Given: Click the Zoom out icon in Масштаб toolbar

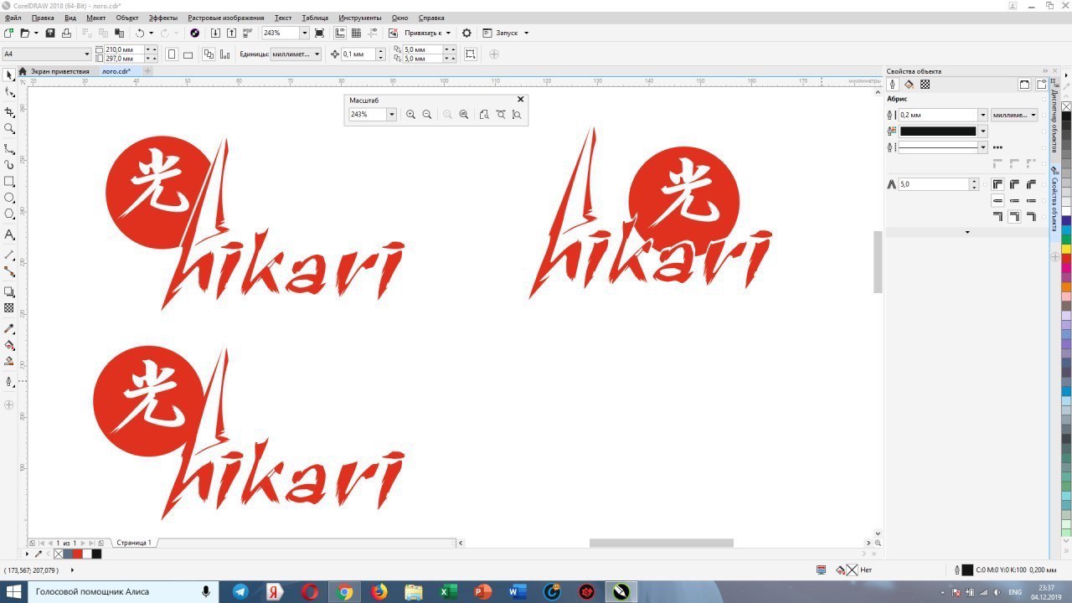Looking at the screenshot, I should [x=427, y=114].
